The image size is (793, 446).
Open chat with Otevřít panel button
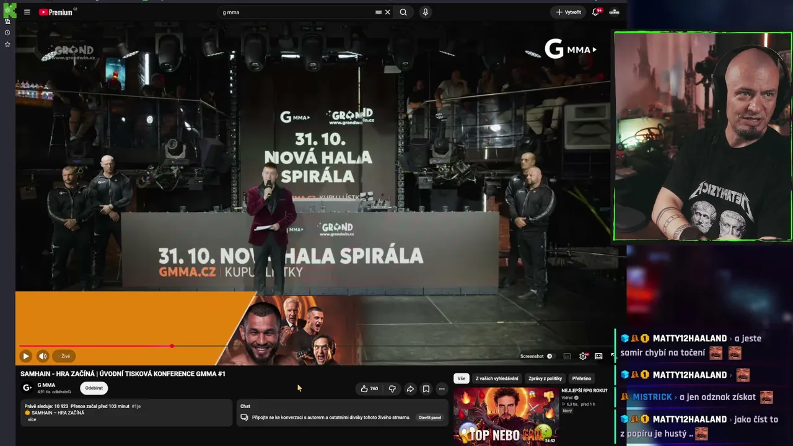430,418
